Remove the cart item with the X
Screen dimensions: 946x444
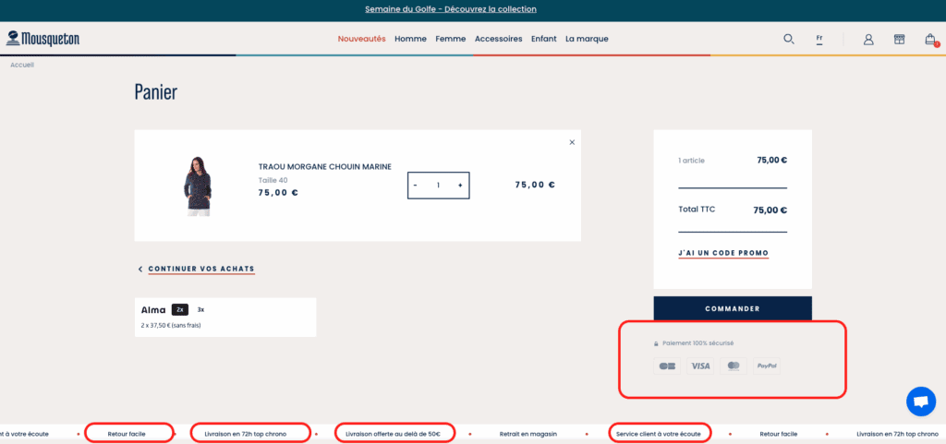click(572, 142)
